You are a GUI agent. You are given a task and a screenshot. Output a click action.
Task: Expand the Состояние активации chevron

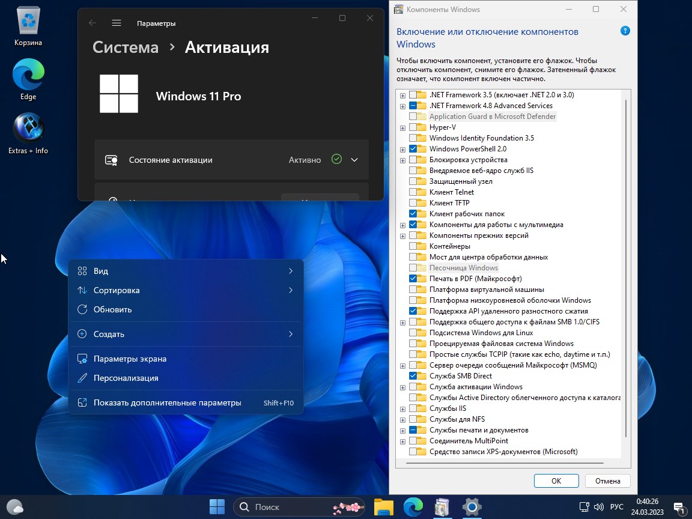click(354, 160)
